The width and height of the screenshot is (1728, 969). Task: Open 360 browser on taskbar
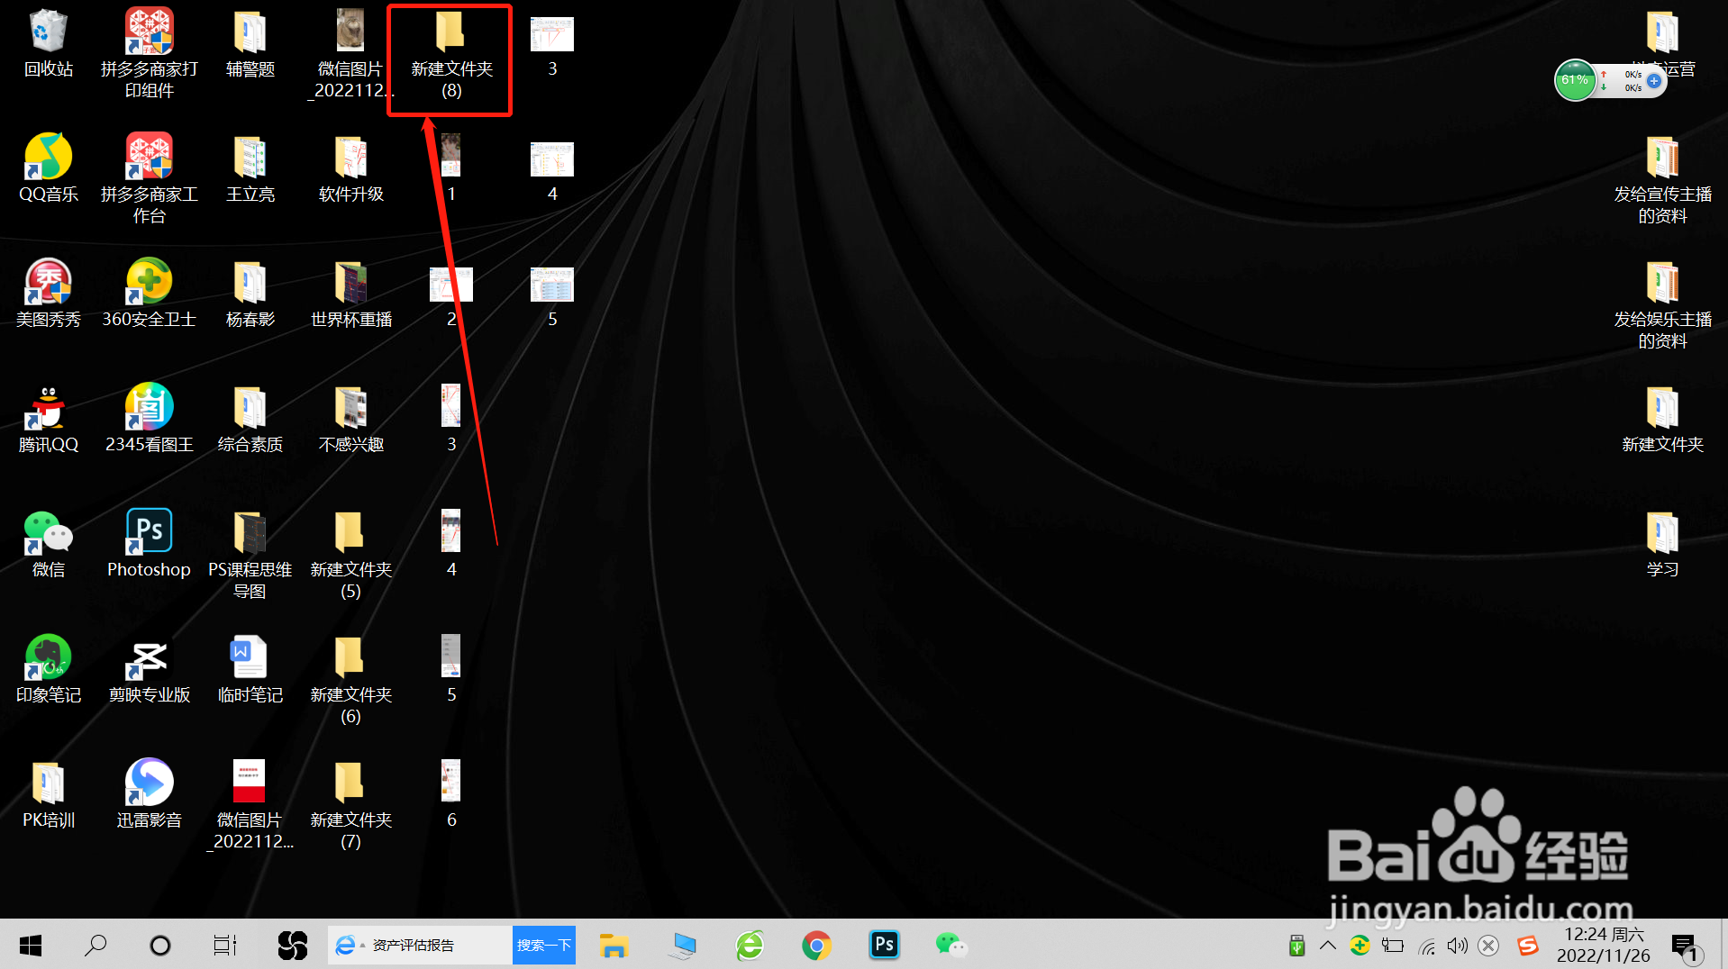pos(750,945)
